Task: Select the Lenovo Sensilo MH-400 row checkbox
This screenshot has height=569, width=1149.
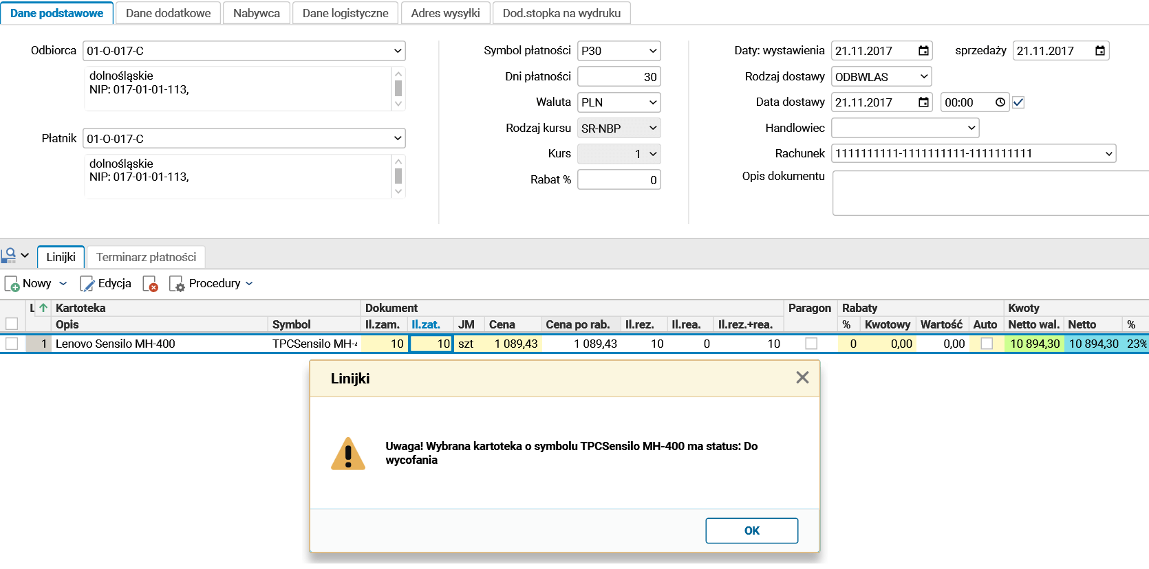Action: 12,344
